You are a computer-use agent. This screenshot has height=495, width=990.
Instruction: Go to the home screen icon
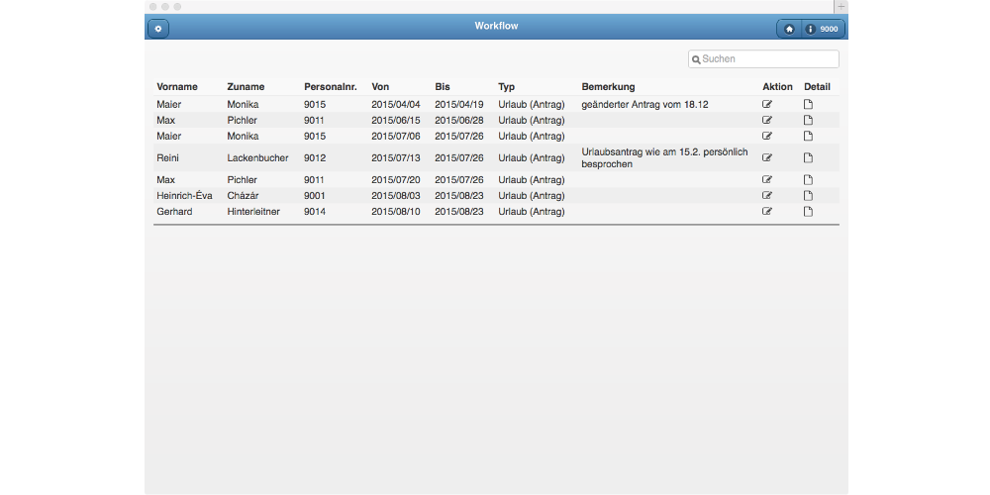point(789,29)
